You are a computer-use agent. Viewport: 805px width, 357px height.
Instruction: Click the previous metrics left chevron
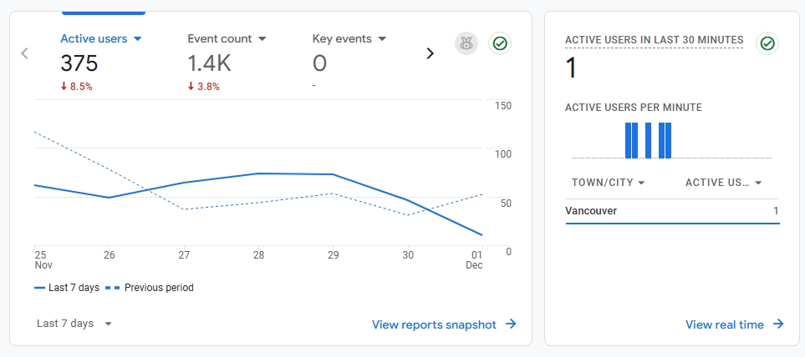click(x=25, y=53)
